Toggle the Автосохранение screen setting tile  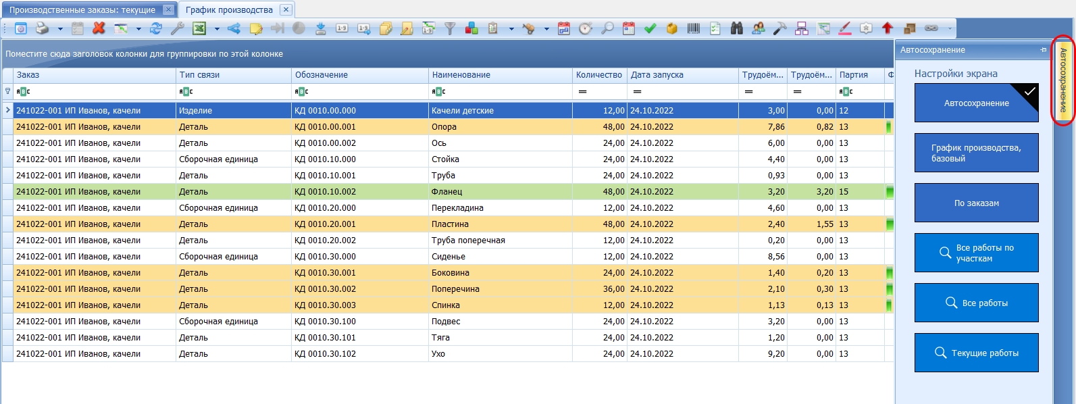(x=977, y=103)
